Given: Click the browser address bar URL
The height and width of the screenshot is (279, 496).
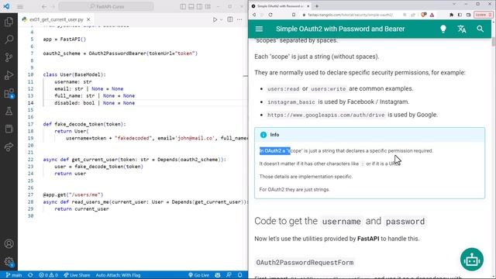Looking at the screenshot, I should (350, 15).
